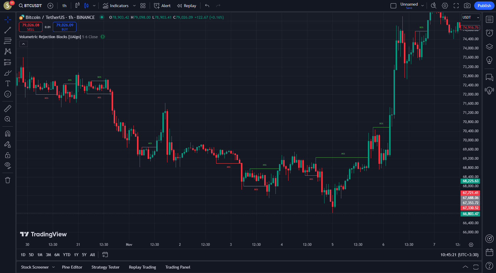Open the object tree layers panel

pos(490,46)
